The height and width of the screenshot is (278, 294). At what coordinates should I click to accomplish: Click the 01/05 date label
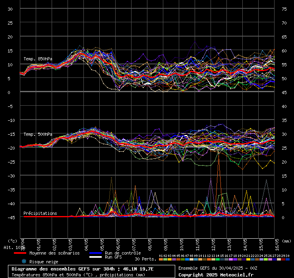coord(39,245)
